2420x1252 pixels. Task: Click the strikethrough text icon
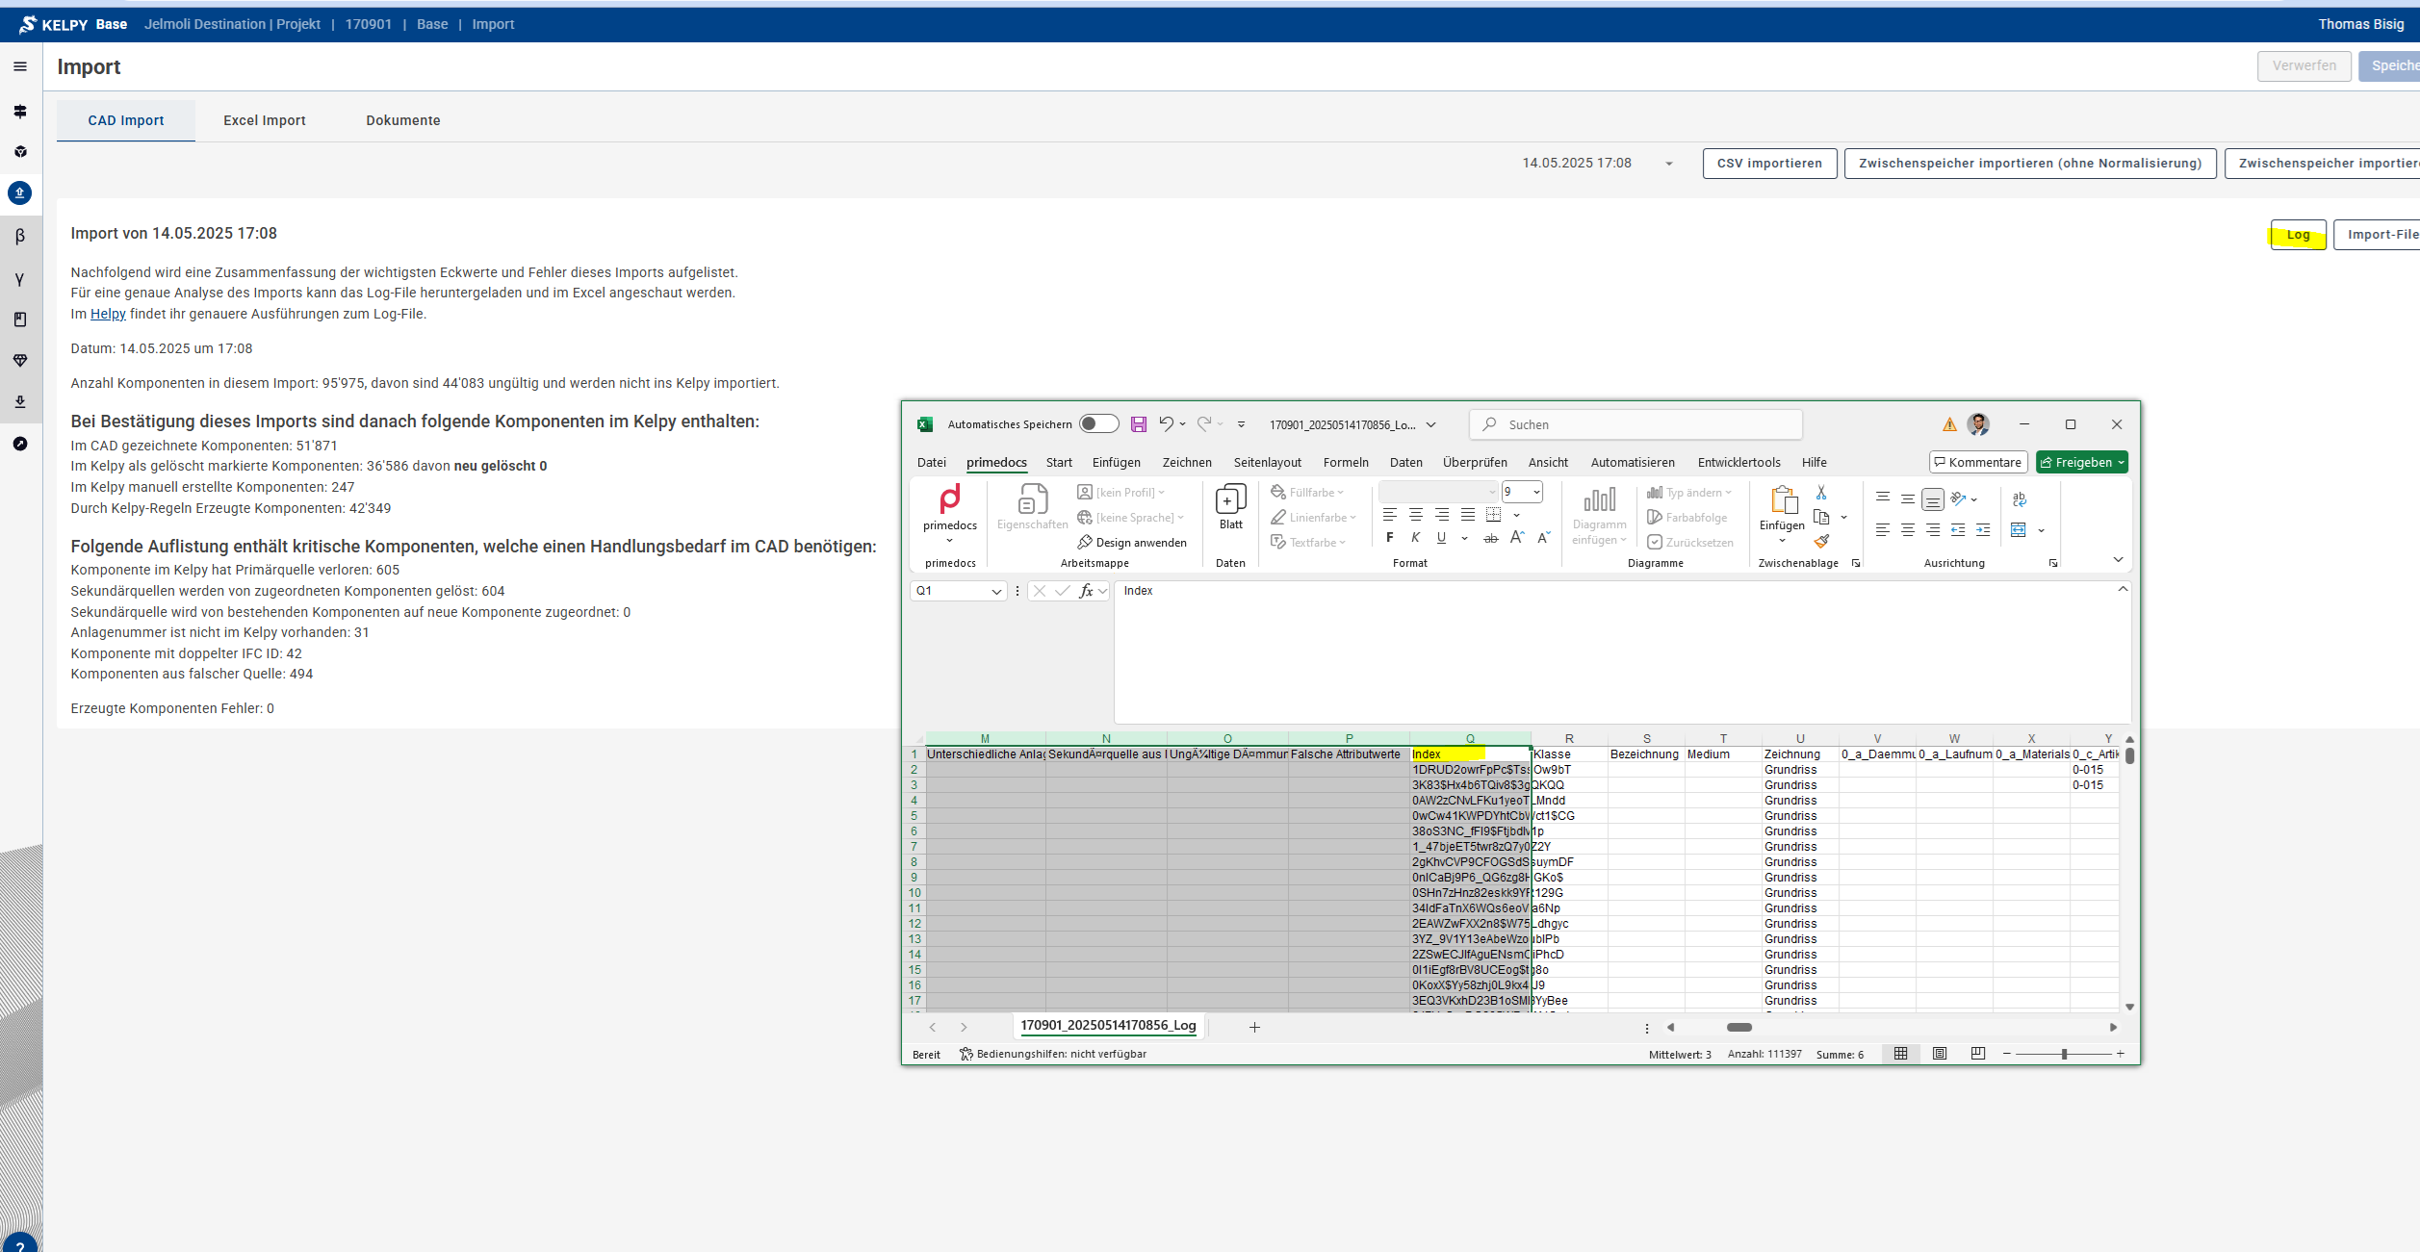pos(1490,539)
